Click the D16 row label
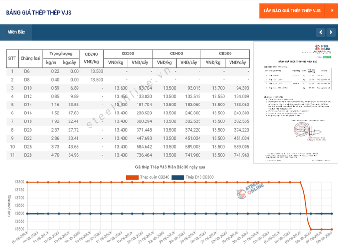The height and width of the screenshot is (248, 338). click(28, 113)
